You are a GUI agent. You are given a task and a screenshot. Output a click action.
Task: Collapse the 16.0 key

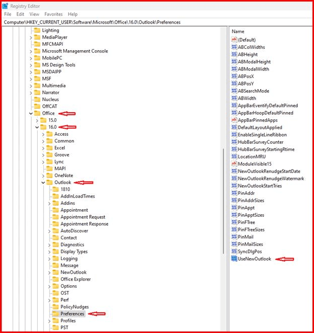[x=37, y=127]
